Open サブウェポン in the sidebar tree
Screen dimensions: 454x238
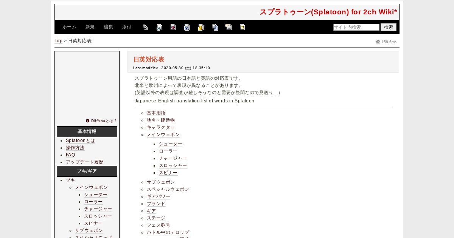(89, 231)
